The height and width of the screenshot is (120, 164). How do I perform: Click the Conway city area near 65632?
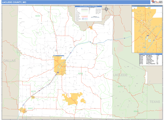point(22,110)
